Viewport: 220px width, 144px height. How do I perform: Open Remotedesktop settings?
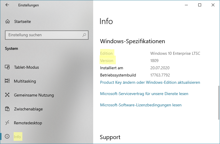tap(28, 123)
